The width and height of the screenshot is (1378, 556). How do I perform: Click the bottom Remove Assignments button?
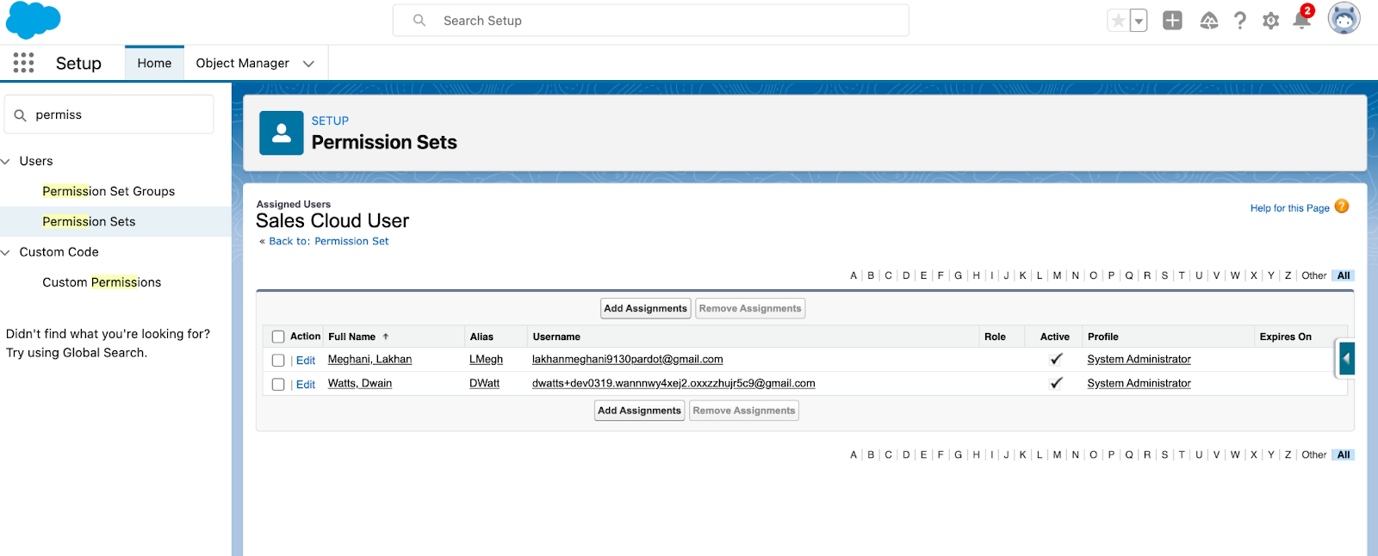[x=744, y=411]
